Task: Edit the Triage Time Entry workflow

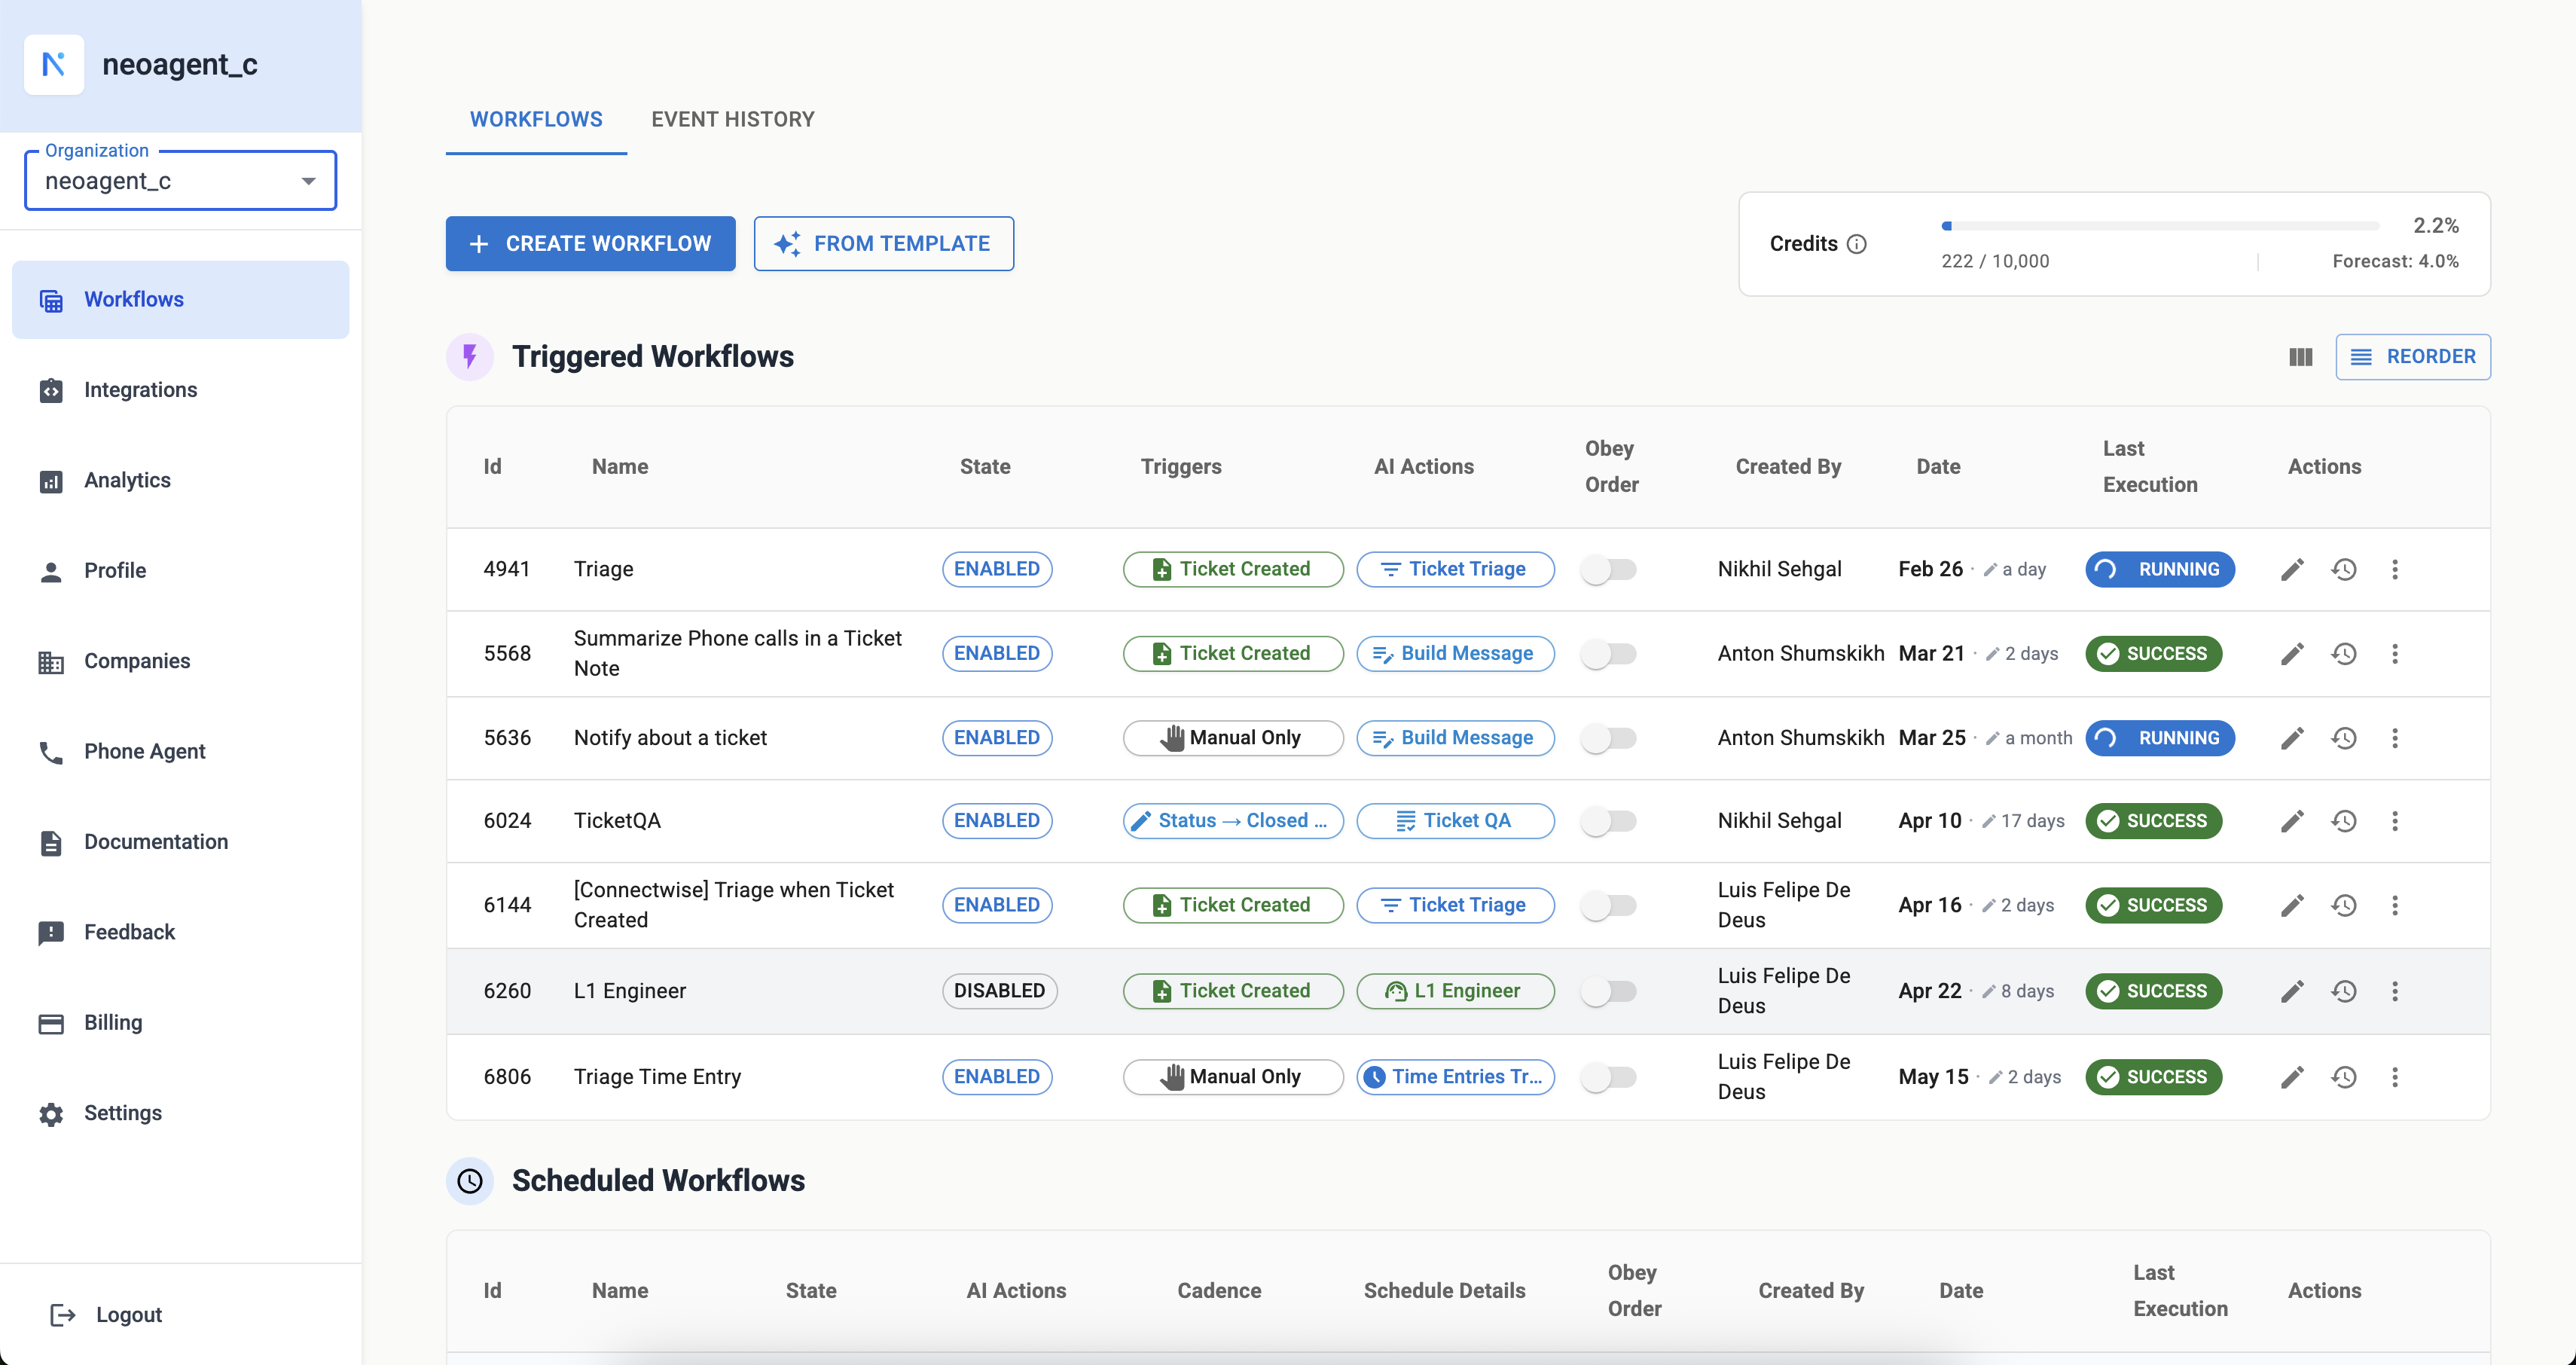Action: [2292, 1077]
